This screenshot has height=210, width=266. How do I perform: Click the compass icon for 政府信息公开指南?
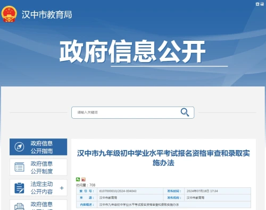tap(19, 147)
